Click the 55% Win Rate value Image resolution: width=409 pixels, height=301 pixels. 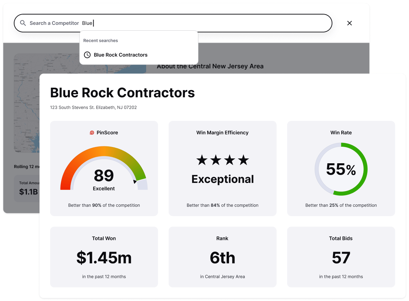click(341, 169)
